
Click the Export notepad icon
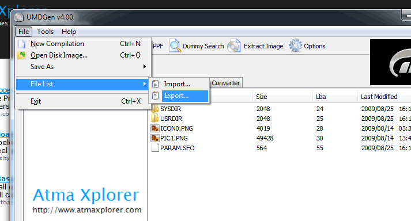pyautogui.click(x=156, y=96)
